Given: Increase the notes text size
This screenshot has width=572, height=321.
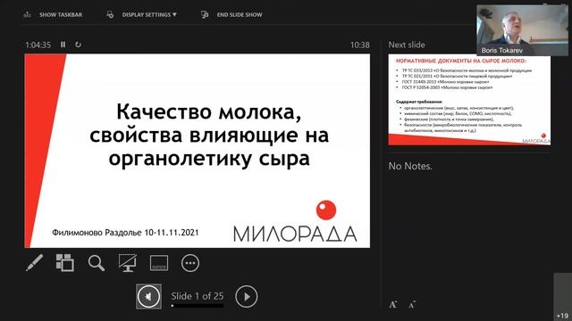Looking at the screenshot, I should coord(393,304).
